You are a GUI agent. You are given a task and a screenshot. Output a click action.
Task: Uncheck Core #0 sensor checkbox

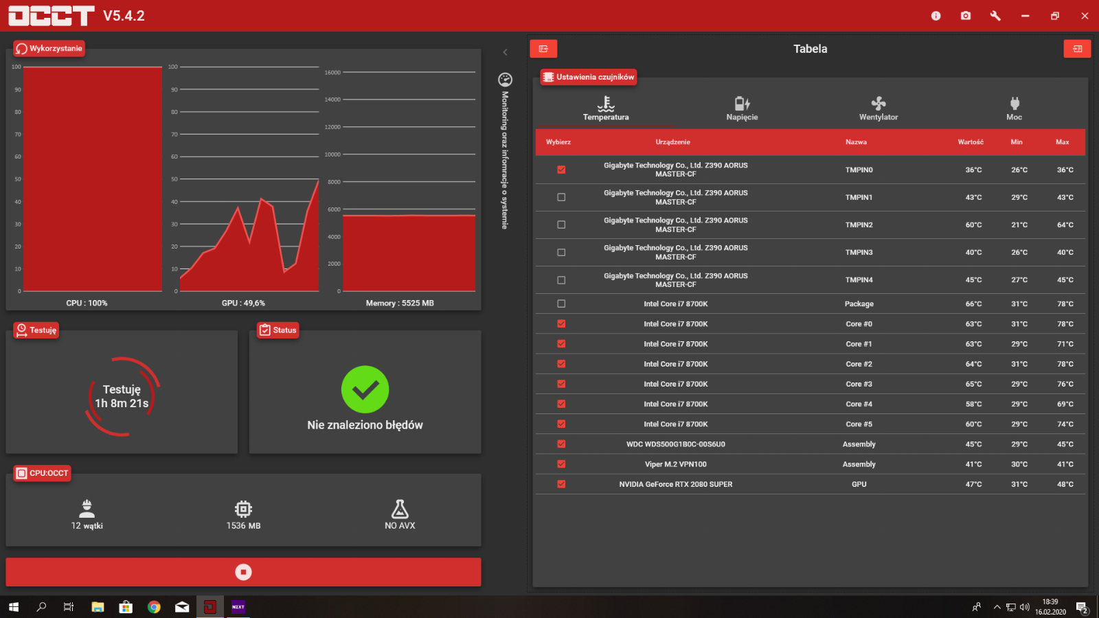pyautogui.click(x=561, y=323)
